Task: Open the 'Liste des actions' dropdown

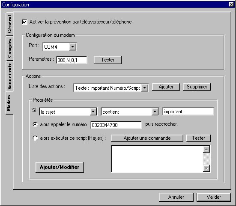Action: [x=145, y=88]
